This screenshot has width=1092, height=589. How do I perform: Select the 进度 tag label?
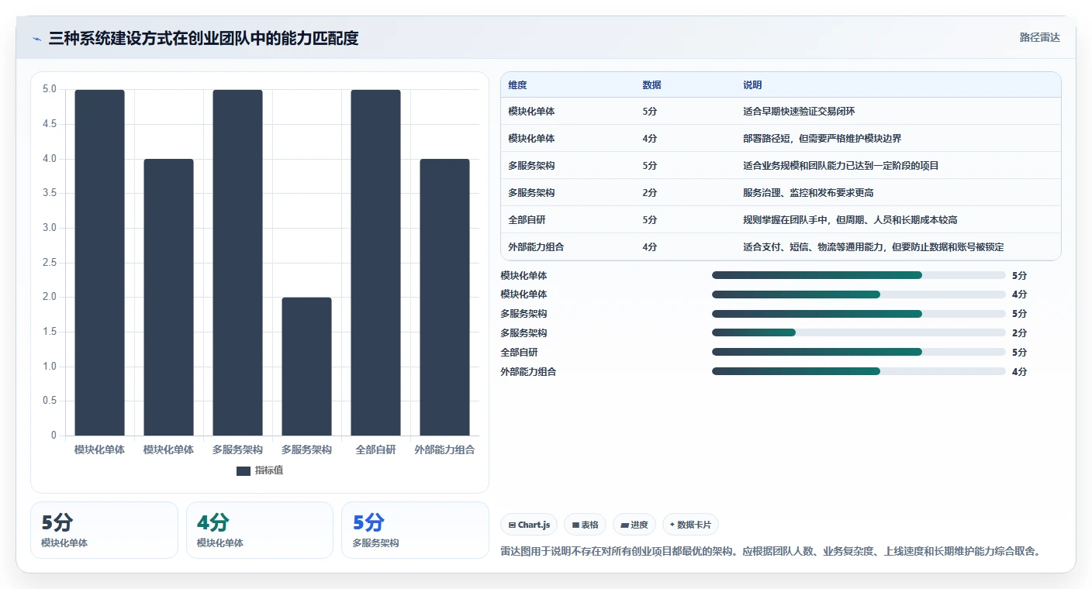pyautogui.click(x=639, y=525)
